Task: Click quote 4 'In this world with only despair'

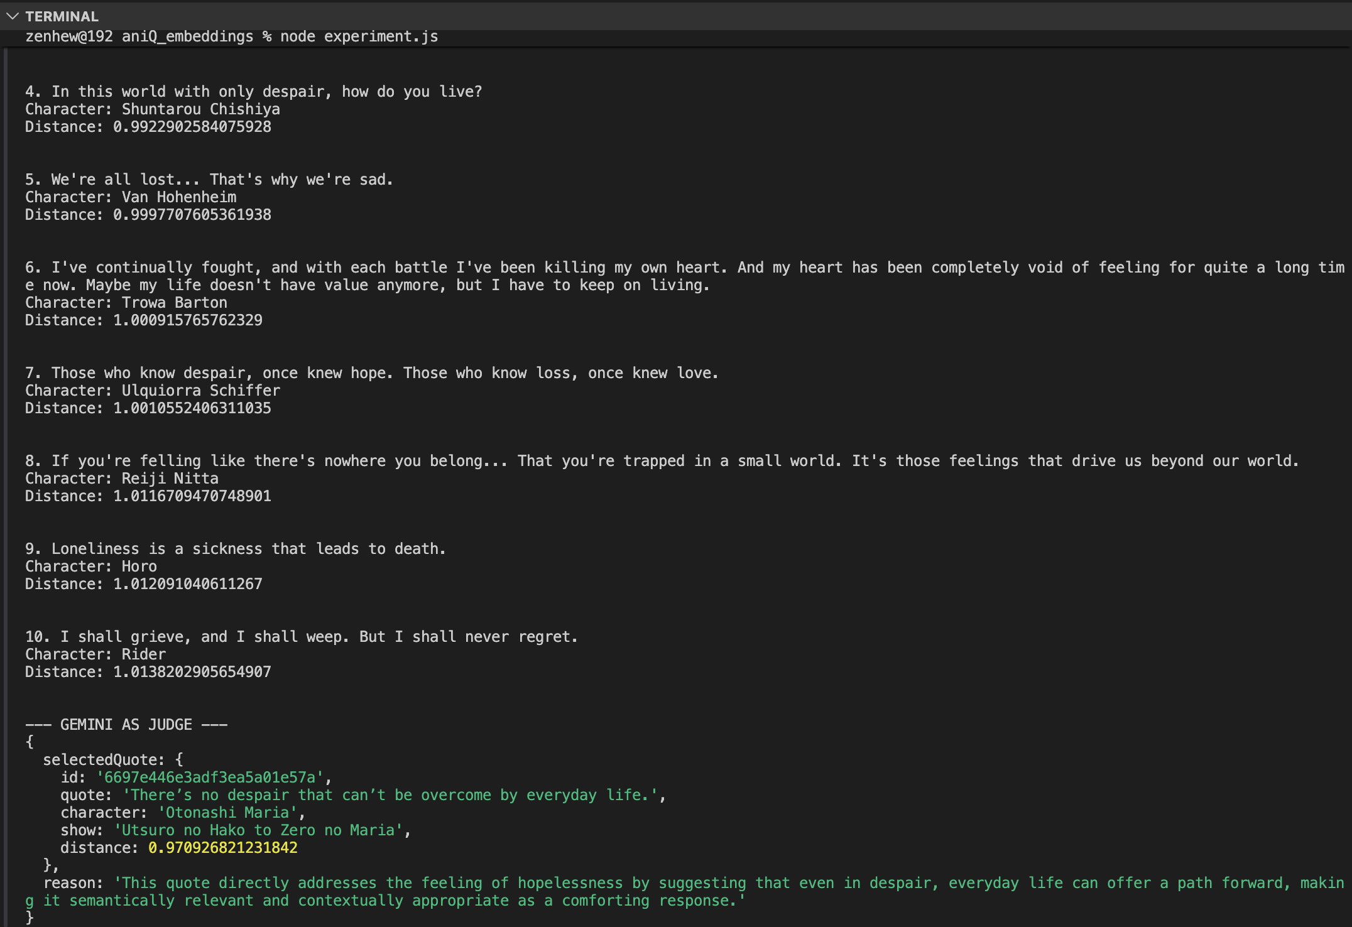Action: click(253, 92)
